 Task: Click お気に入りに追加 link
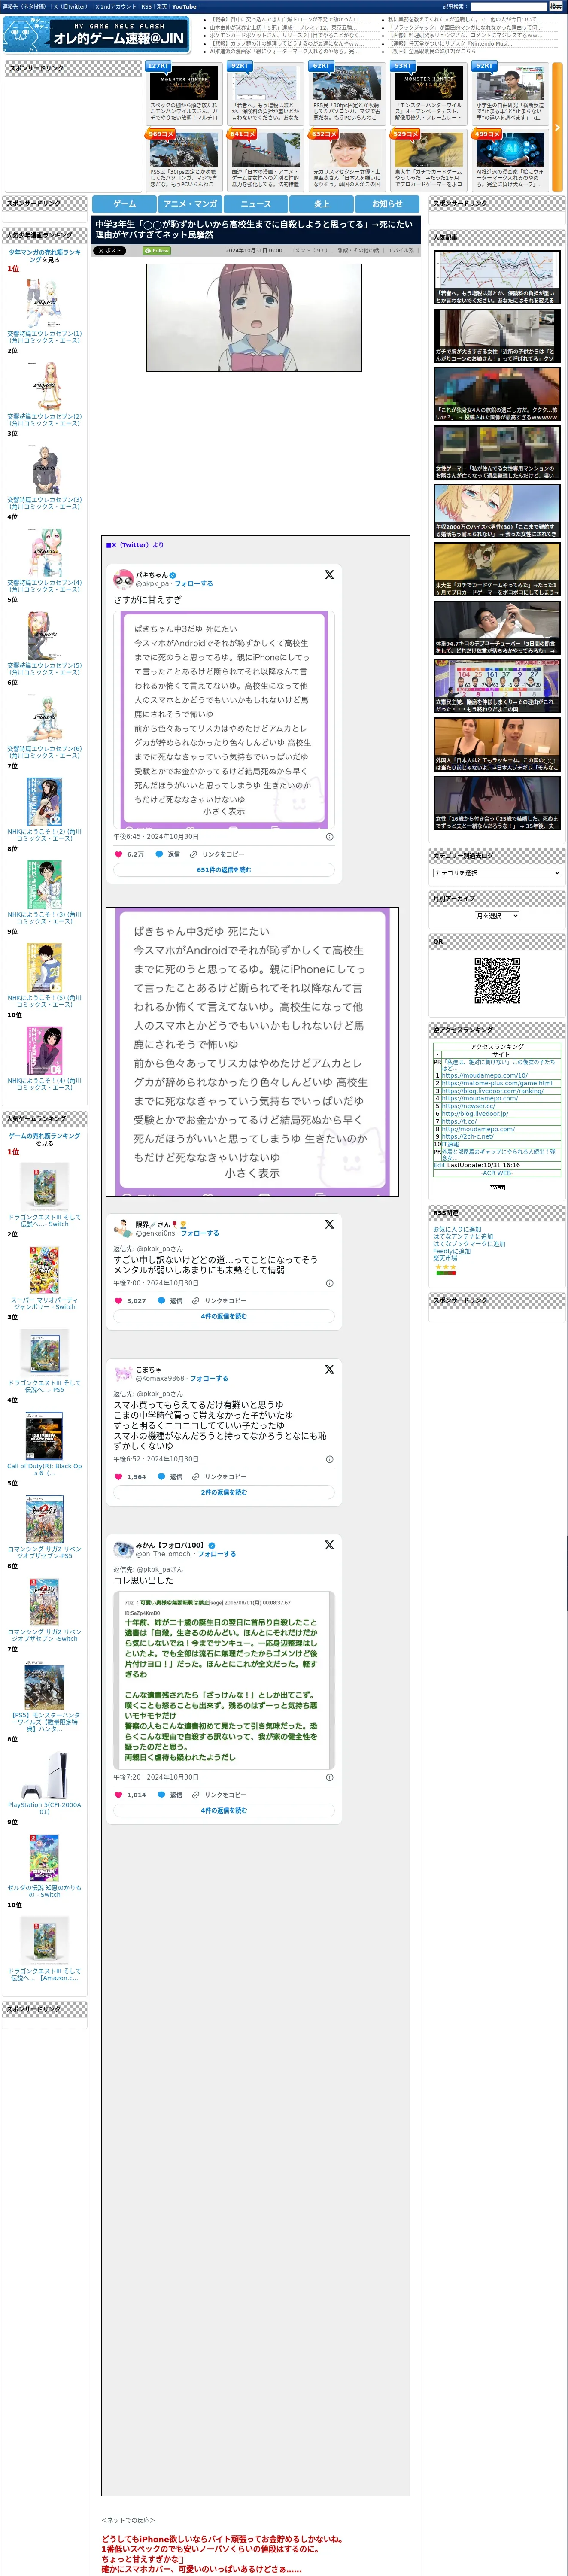click(x=457, y=1230)
